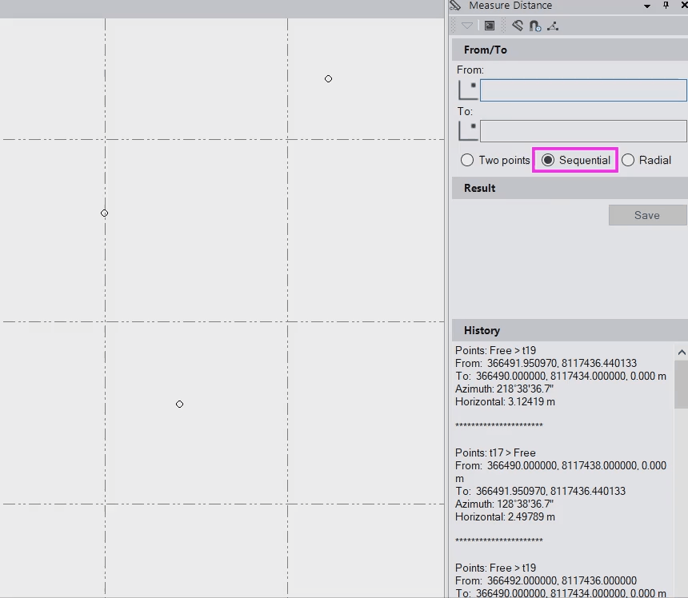The image size is (688, 598).
Task: Select the Radial measurement mode
Action: click(627, 160)
